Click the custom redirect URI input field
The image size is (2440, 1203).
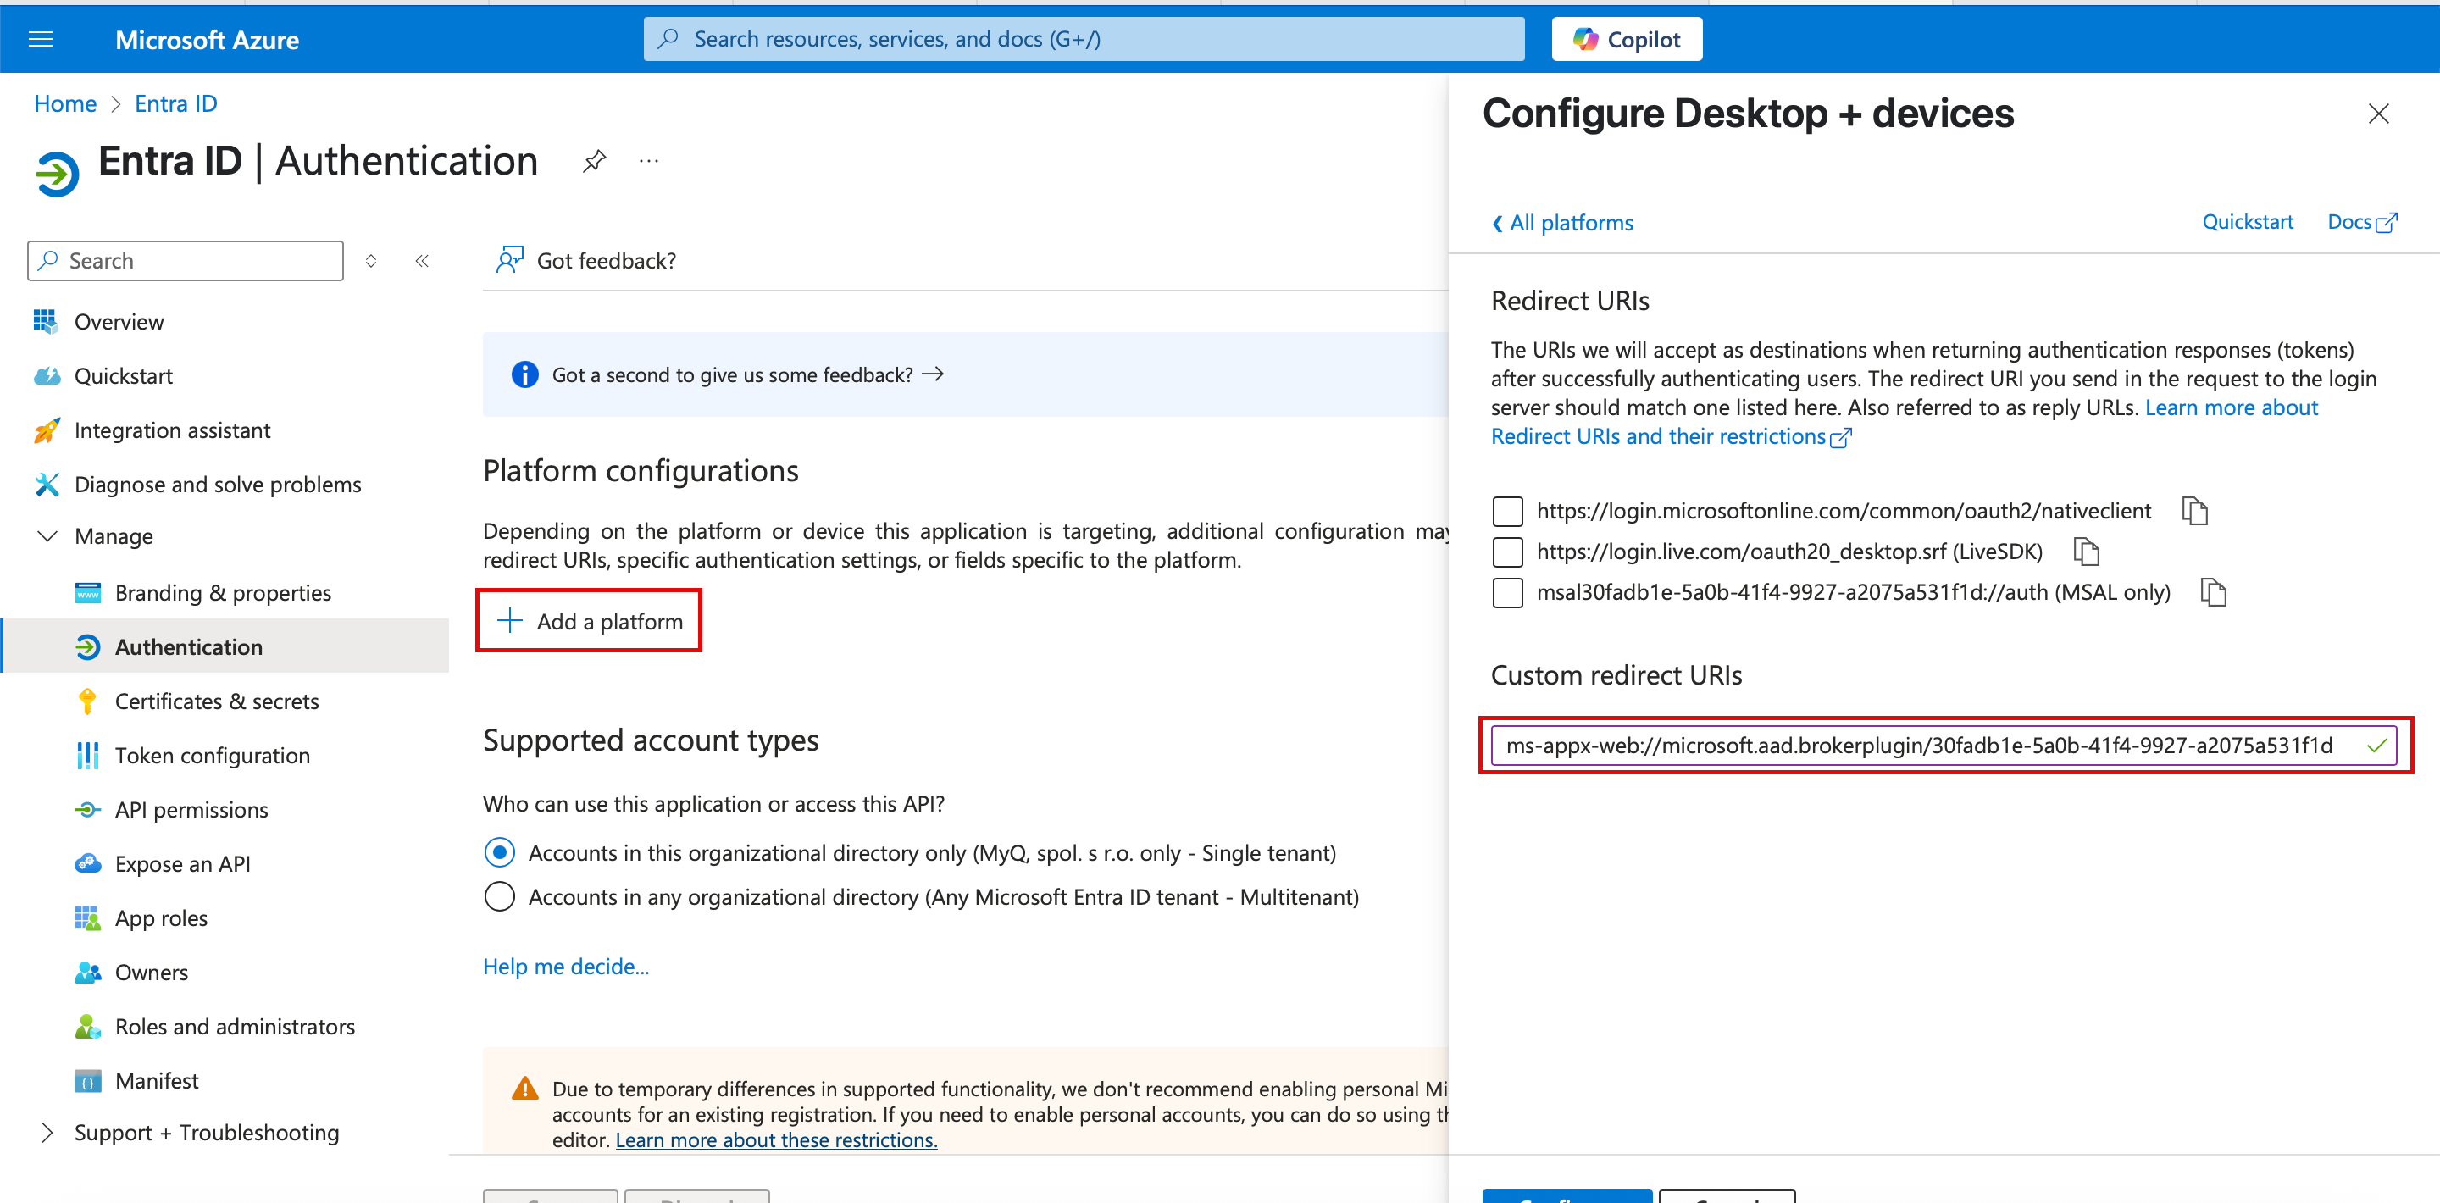[1923, 746]
